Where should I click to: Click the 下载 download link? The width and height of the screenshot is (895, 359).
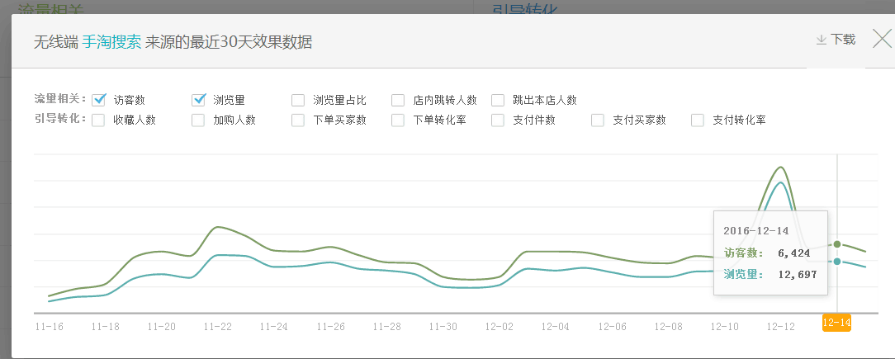tap(843, 40)
